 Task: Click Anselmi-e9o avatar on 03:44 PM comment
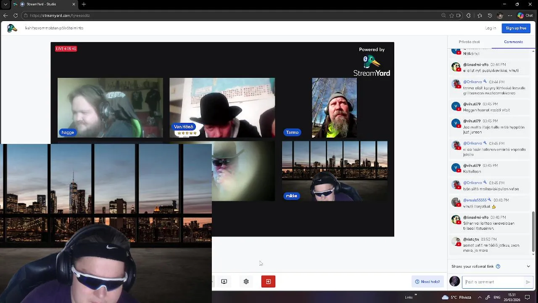click(x=456, y=67)
